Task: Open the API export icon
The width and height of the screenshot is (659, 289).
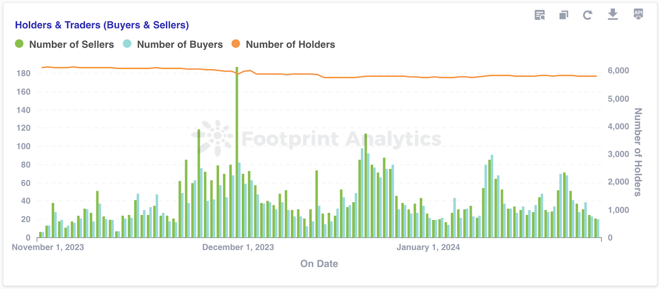Action: pyautogui.click(x=638, y=14)
